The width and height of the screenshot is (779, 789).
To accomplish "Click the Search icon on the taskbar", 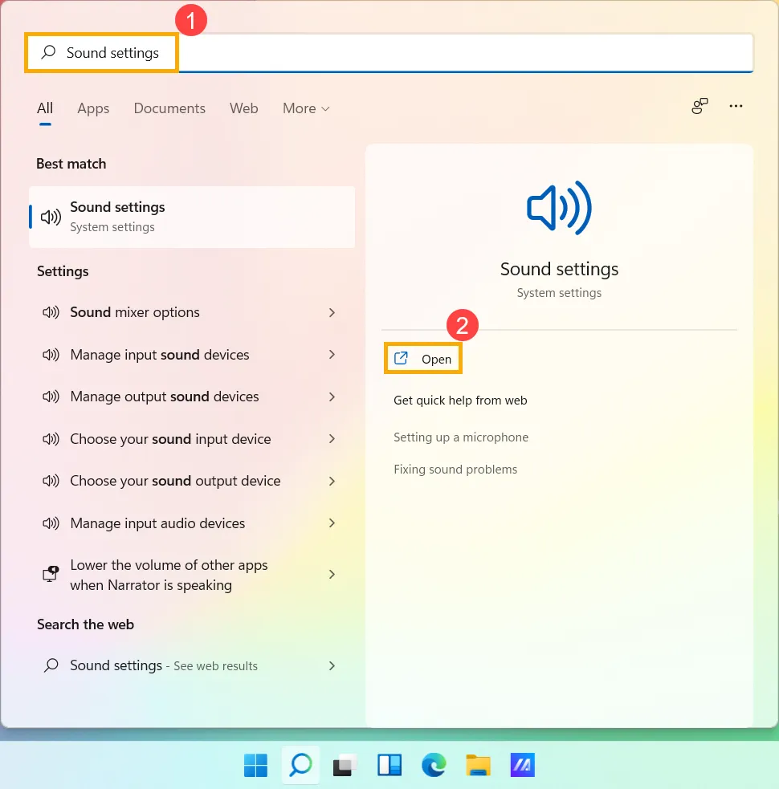I will (300, 766).
